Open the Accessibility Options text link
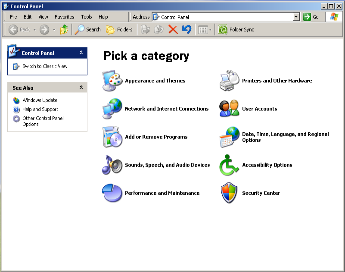 tap(267, 165)
